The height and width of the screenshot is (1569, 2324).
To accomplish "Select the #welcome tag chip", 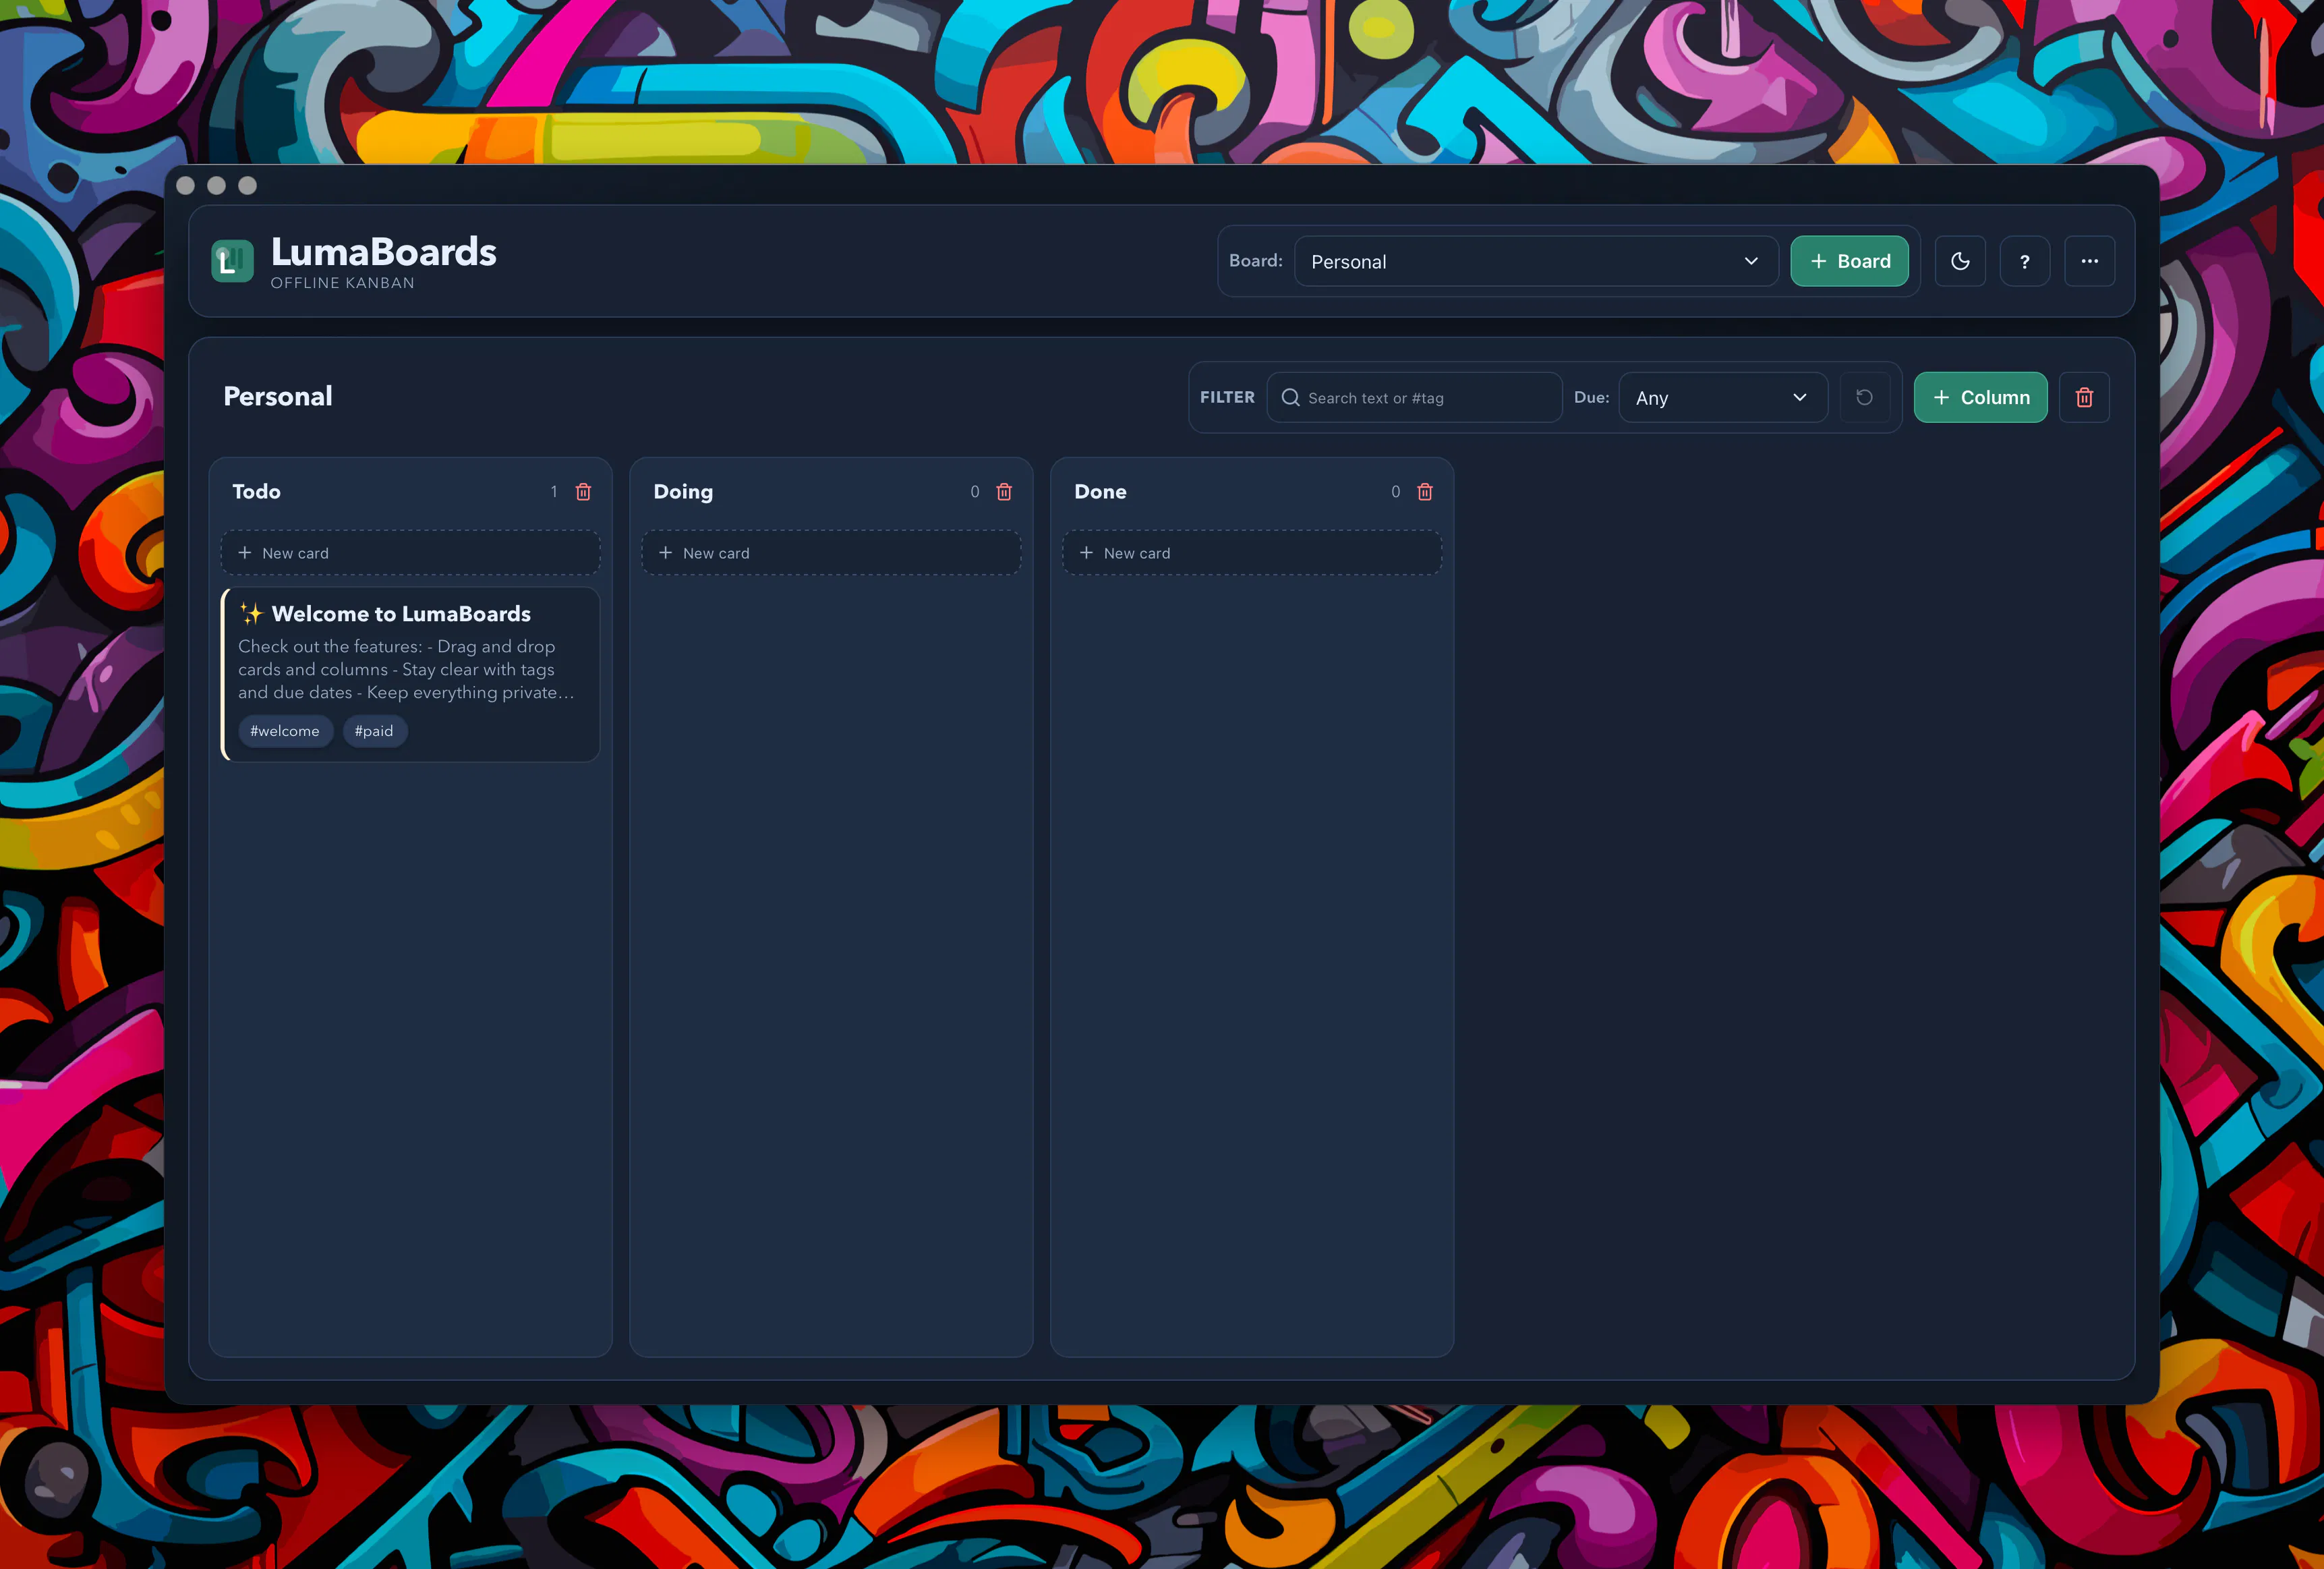I will [x=285, y=731].
